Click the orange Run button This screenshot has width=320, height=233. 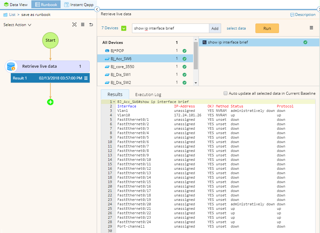coord(267,28)
